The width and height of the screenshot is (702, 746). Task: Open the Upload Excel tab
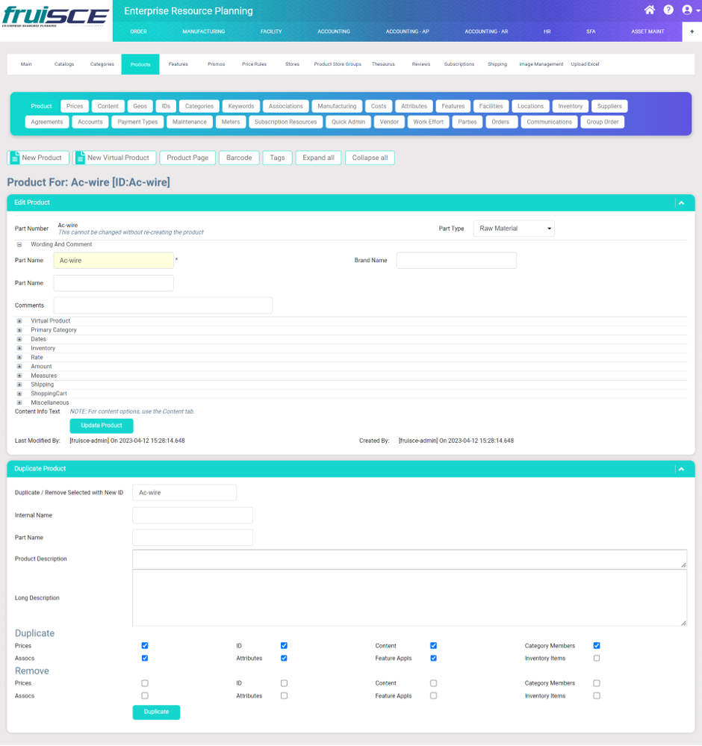tap(585, 64)
